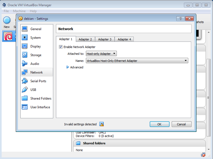This screenshot has height=159, width=213.
Task: Maximize the VirtualBox Manager window
Action: point(197,5)
